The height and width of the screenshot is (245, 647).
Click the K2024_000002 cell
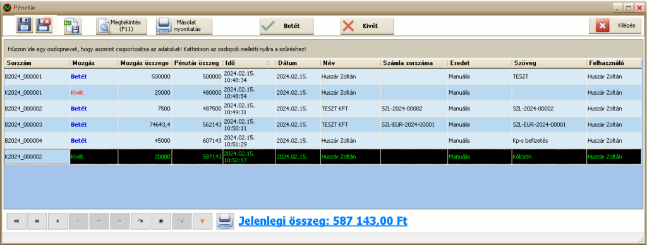[x=37, y=157]
